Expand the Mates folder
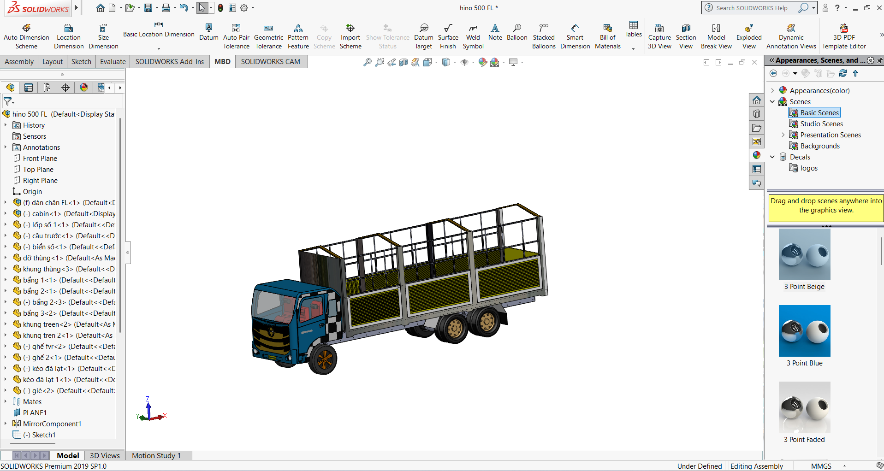Screen dimensions: 884x471 (x=6, y=402)
